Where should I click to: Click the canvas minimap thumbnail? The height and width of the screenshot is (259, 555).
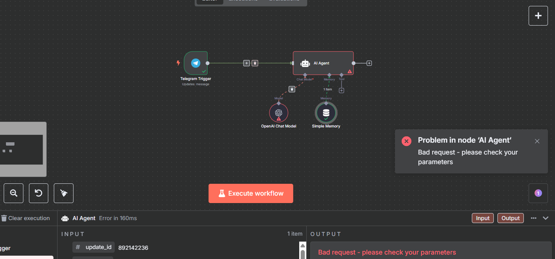point(23,149)
